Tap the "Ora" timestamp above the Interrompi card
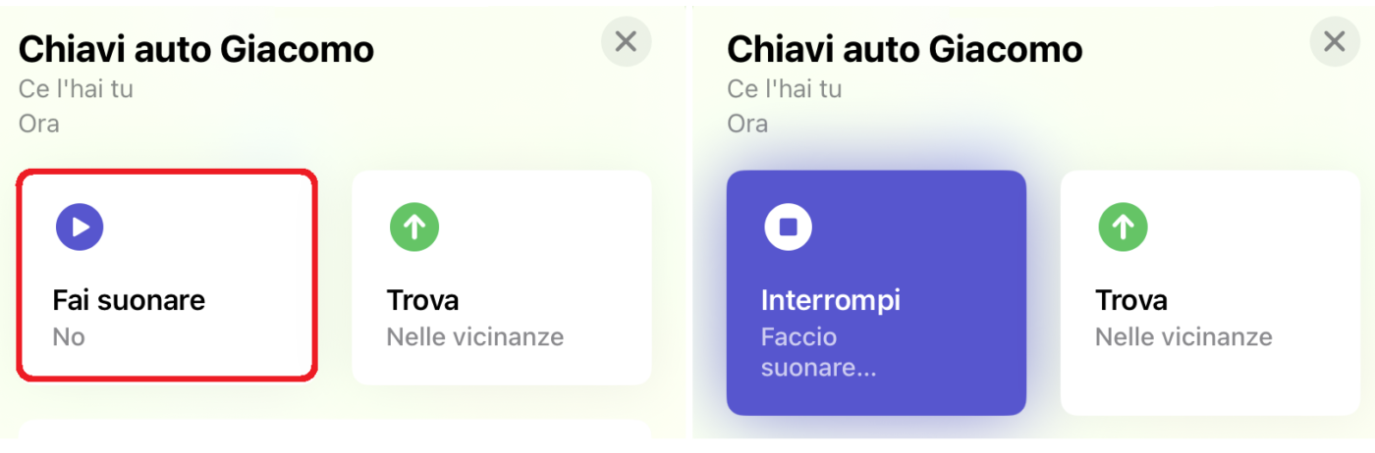Viewport: 1375px width, 453px height. point(747,125)
